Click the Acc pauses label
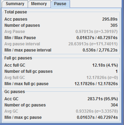 pyautogui.click(x=16, y=19)
